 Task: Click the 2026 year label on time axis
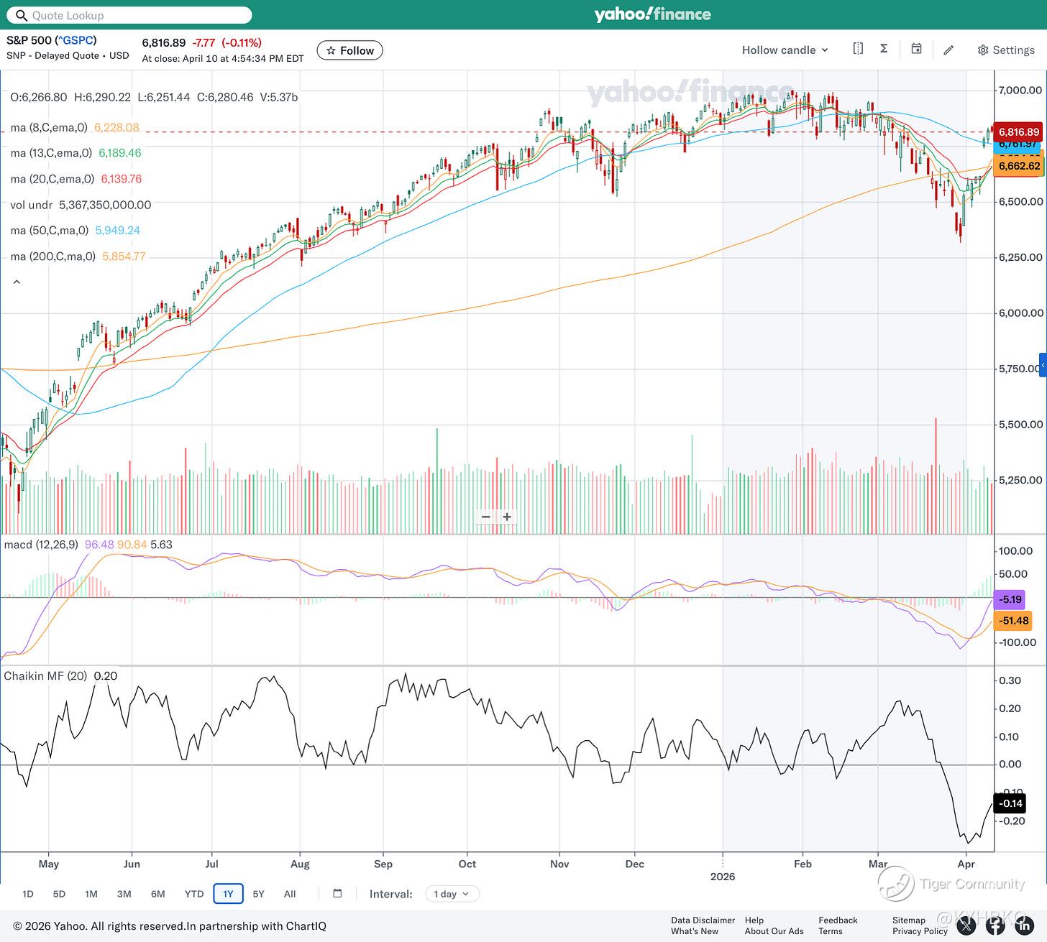coord(723,877)
